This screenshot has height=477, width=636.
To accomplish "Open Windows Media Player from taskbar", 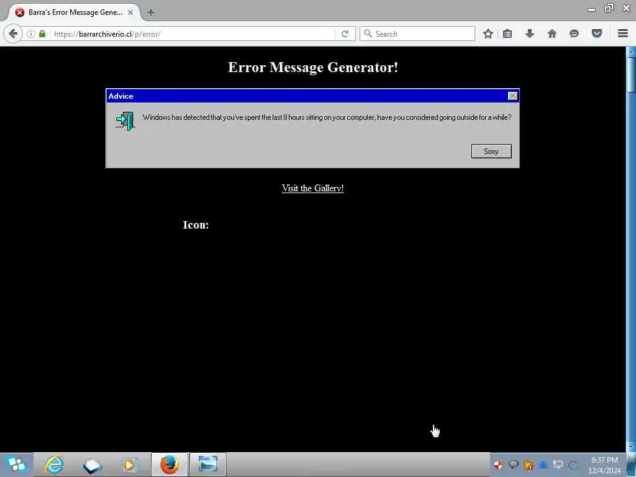I will tap(130, 465).
